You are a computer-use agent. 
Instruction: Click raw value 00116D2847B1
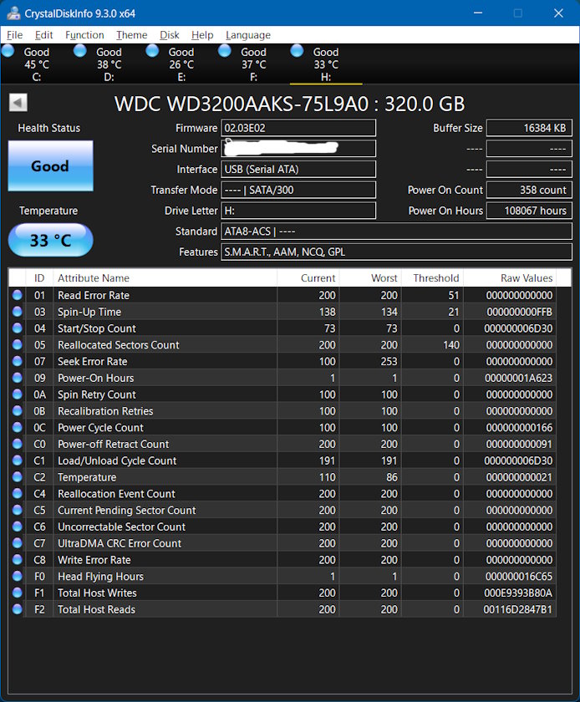click(x=518, y=609)
